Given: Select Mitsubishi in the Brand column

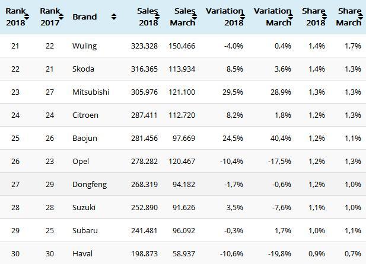Looking at the screenshot, I should click(x=90, y=92).
